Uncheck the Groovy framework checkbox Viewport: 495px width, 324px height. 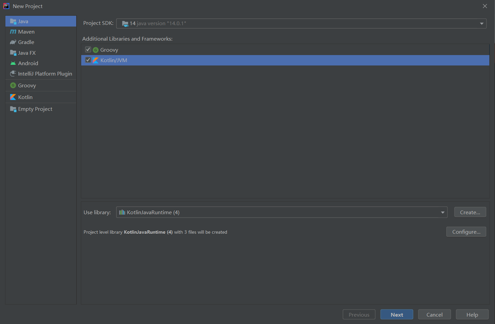pyautogui.click(x=88, y=50)
